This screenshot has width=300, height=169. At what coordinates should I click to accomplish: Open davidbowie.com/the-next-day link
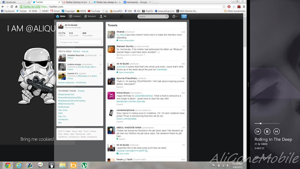[x=131, y=101]
